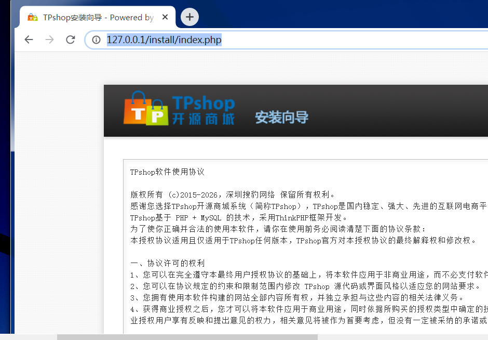488x340 pixels.
Task: Close the TPshop安装向导 tab
Action: tap(165, 17)
